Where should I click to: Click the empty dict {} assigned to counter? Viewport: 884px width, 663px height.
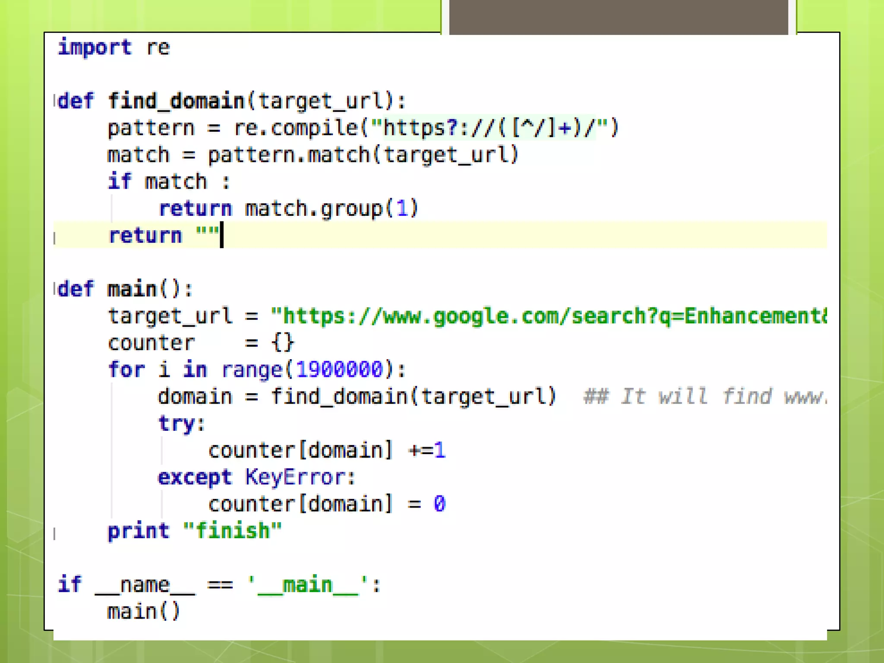[283, 343]
